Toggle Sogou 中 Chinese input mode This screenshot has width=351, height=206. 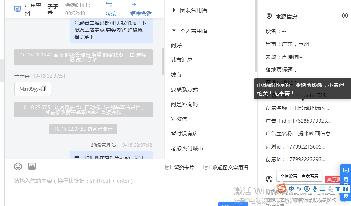(291, 189)
